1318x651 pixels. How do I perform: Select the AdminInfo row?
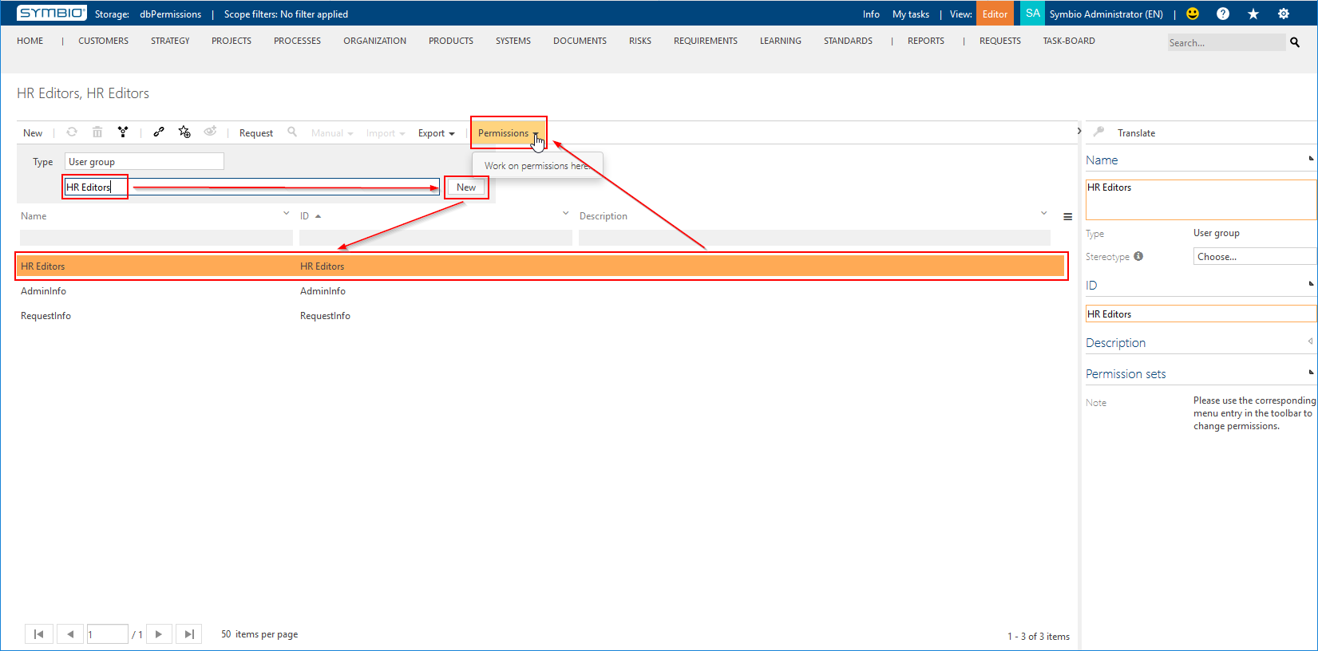(x=540, y=291)
